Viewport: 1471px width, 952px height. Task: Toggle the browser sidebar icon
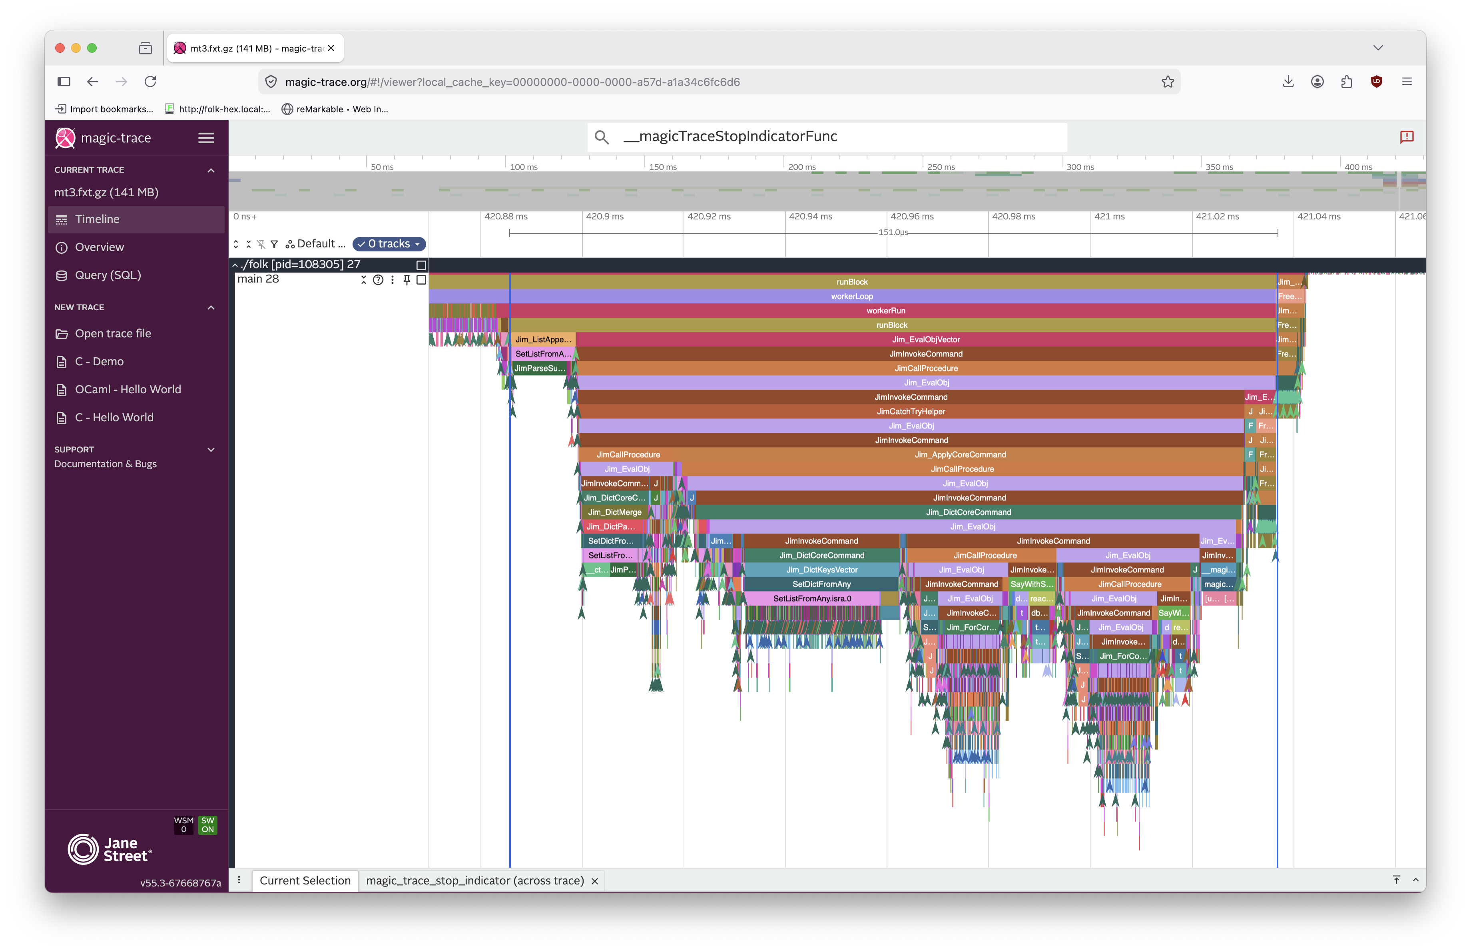tap(64, 82)
